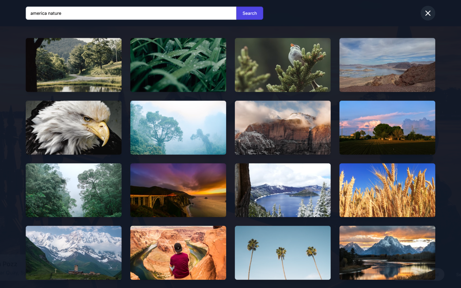Image resolution: width=461 pixels, height=288 pixels.
Task: Choose the dewy green grass photo
Action: click(x=178, y=65)
